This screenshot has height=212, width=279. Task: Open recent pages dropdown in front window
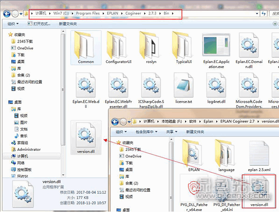coord(129,122)
